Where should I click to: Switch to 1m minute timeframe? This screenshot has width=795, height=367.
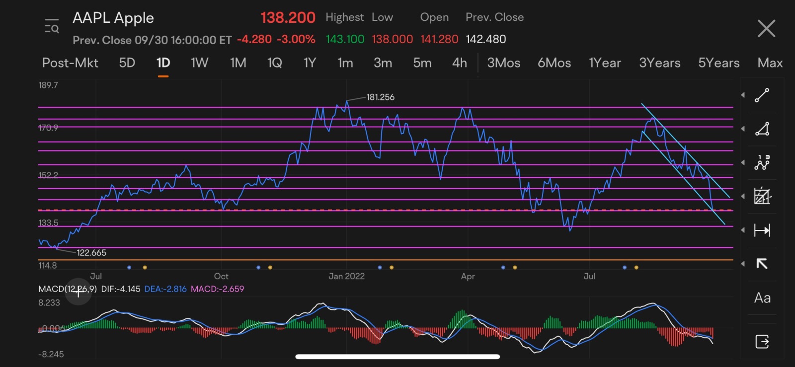point(345,63)
